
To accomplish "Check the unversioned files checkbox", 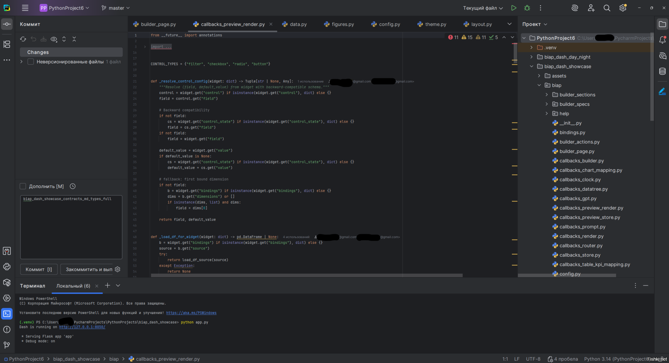I will click(31, 62).
